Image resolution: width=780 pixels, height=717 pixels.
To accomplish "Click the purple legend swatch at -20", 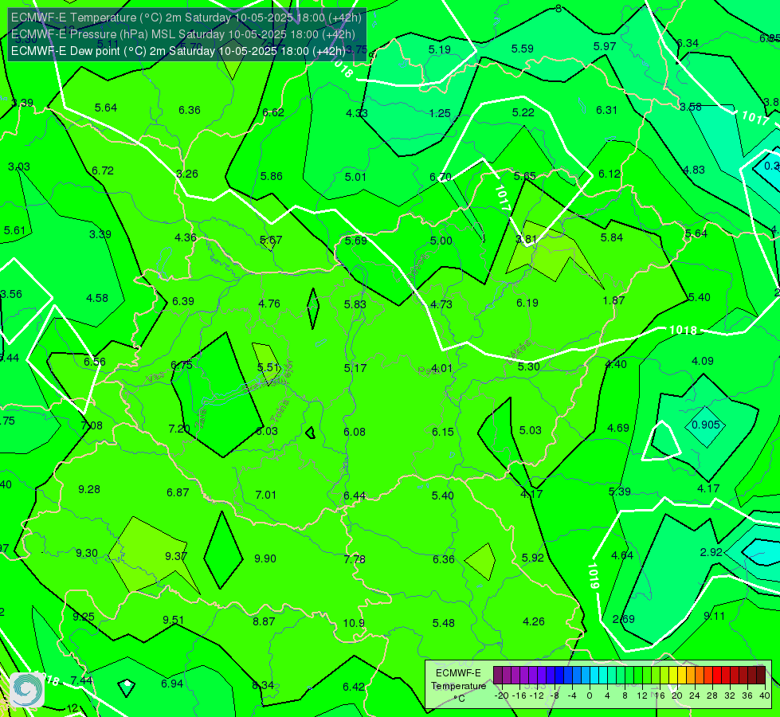I will point(498,676).
